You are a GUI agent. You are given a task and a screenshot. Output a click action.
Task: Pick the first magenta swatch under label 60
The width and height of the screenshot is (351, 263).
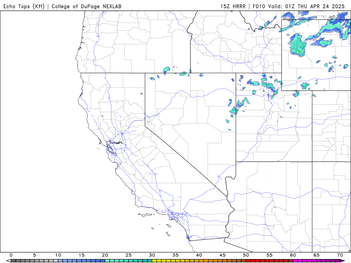point(295,261)
